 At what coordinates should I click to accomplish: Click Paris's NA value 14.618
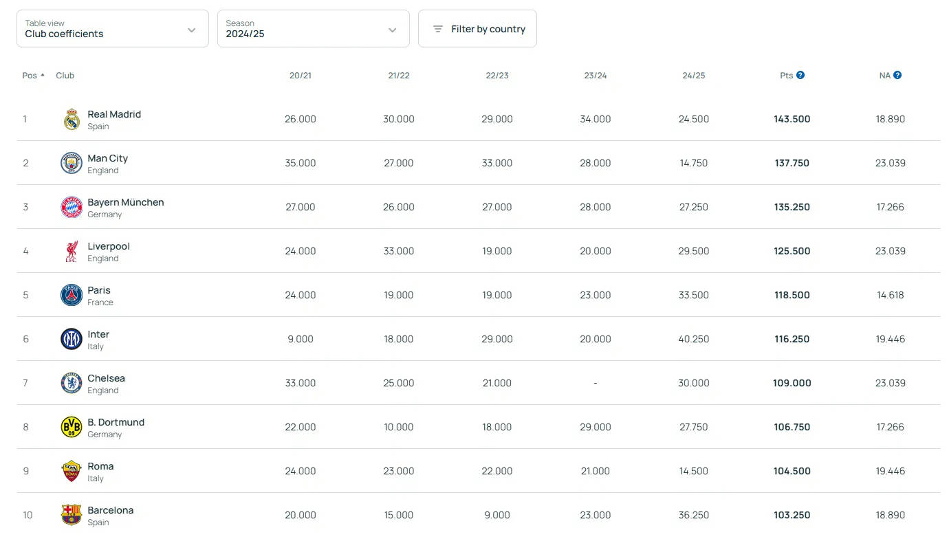[891, 295]
